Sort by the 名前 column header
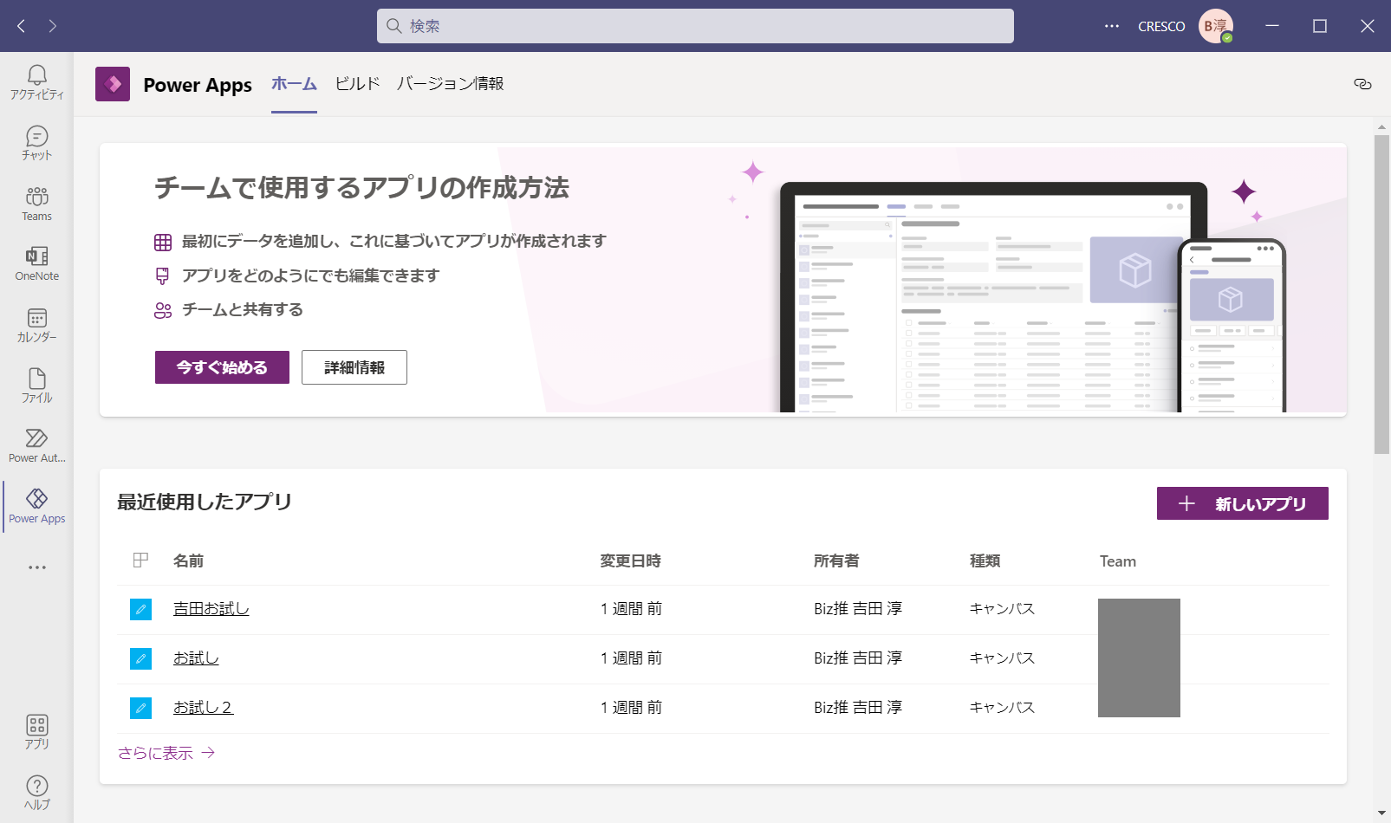The width and height of the screenshot is (1391, 823). coord(188,561)
